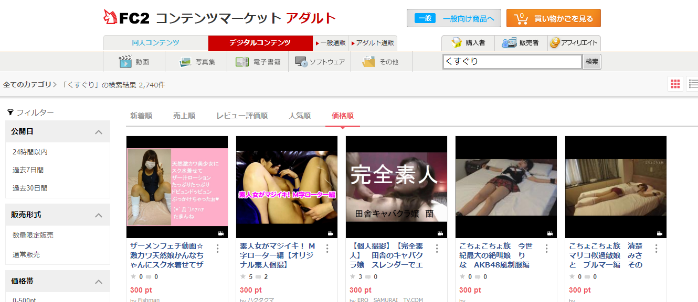
Task: Collapse the 価格帯 filter section
Action: (x=98, y=281)
